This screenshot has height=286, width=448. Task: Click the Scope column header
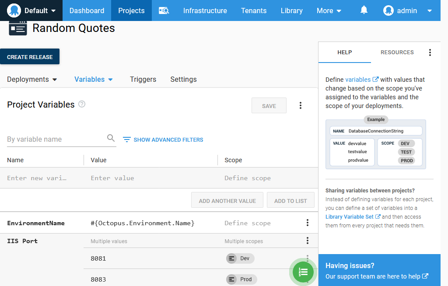(233, 160)
